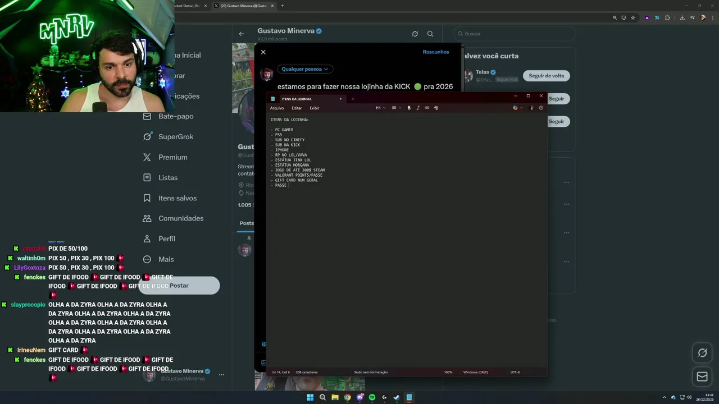Open floating Grok button on X
Viewport: 719px width, 404px height.
(x=702, y=353)
